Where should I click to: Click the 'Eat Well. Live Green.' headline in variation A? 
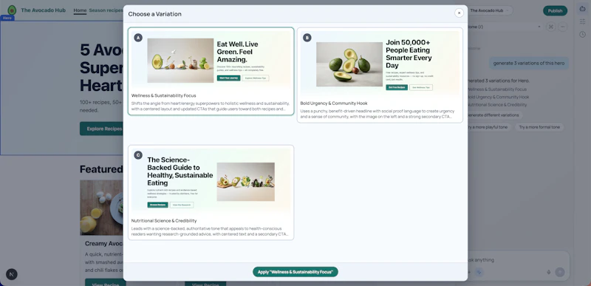tap(237, 52)
